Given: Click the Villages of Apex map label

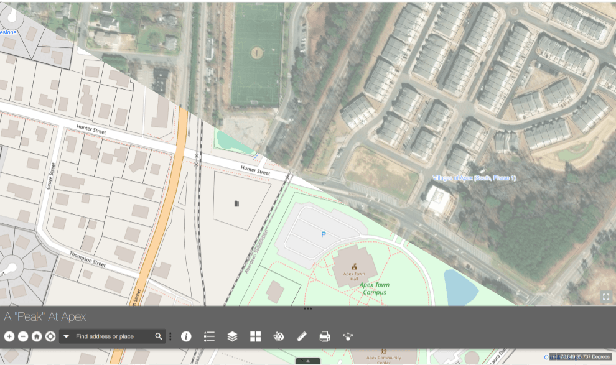Looking at the screenshot, I should (474, 178).
